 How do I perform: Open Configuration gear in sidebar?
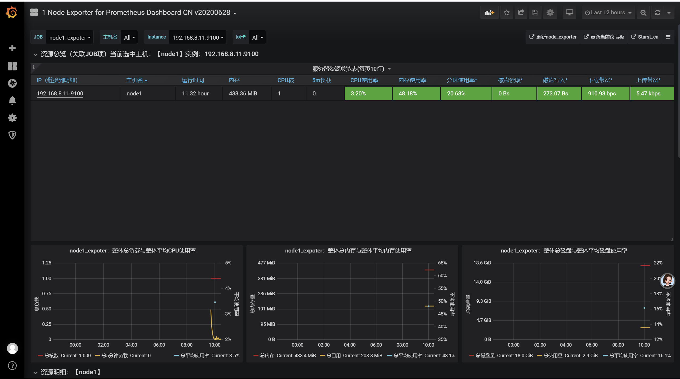(x=12, y=118)
